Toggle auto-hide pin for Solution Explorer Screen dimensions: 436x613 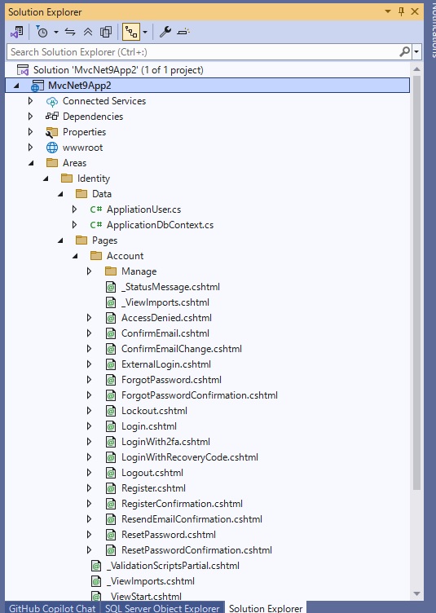point(401,11)
